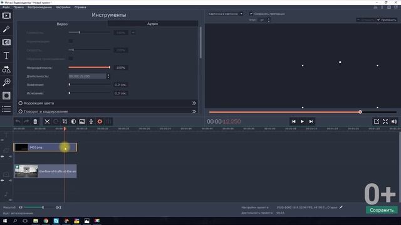This screenshot has height=225, width=401.
Task: Delete the selected clip with trash icon
Action: (x=35, y=122)
